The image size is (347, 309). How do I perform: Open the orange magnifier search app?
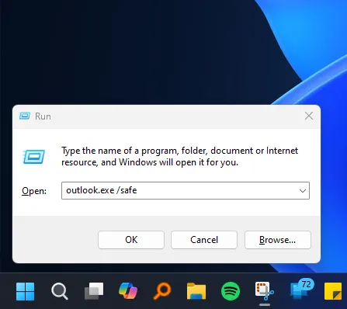(x=162, y=291)
